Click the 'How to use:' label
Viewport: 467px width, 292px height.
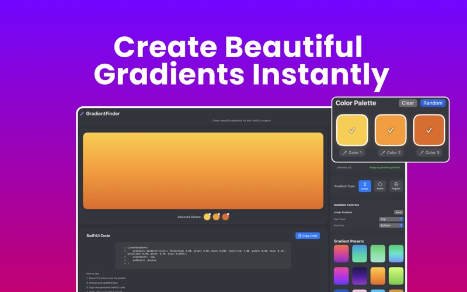click(x=93, y=273)
